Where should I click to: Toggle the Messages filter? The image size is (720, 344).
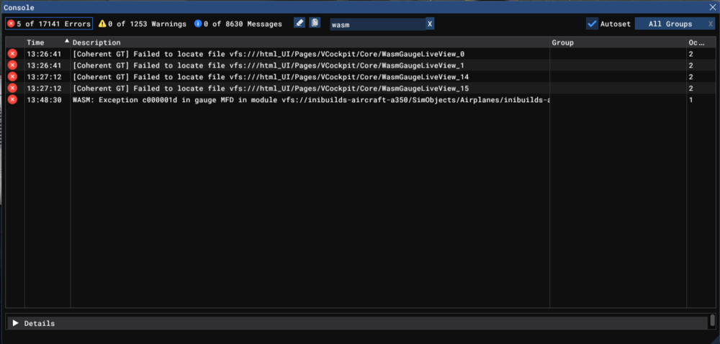(x=238, y=24)
